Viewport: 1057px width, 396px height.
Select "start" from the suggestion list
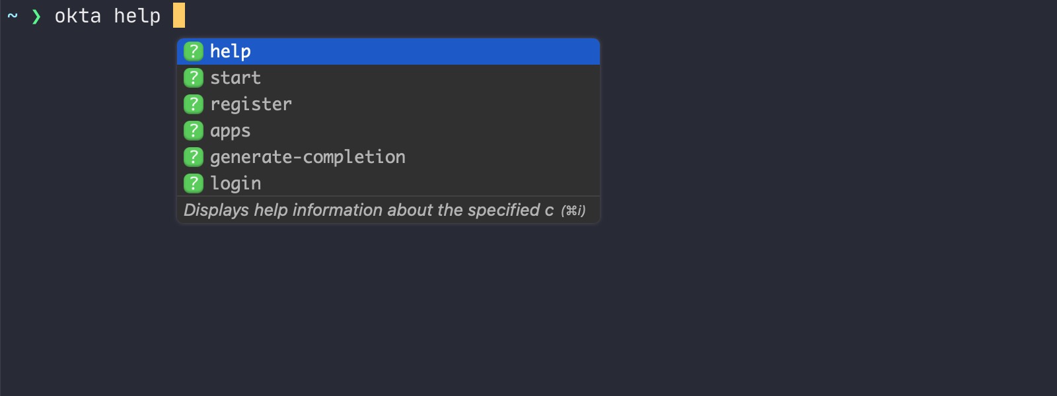[x=235, y=77]
